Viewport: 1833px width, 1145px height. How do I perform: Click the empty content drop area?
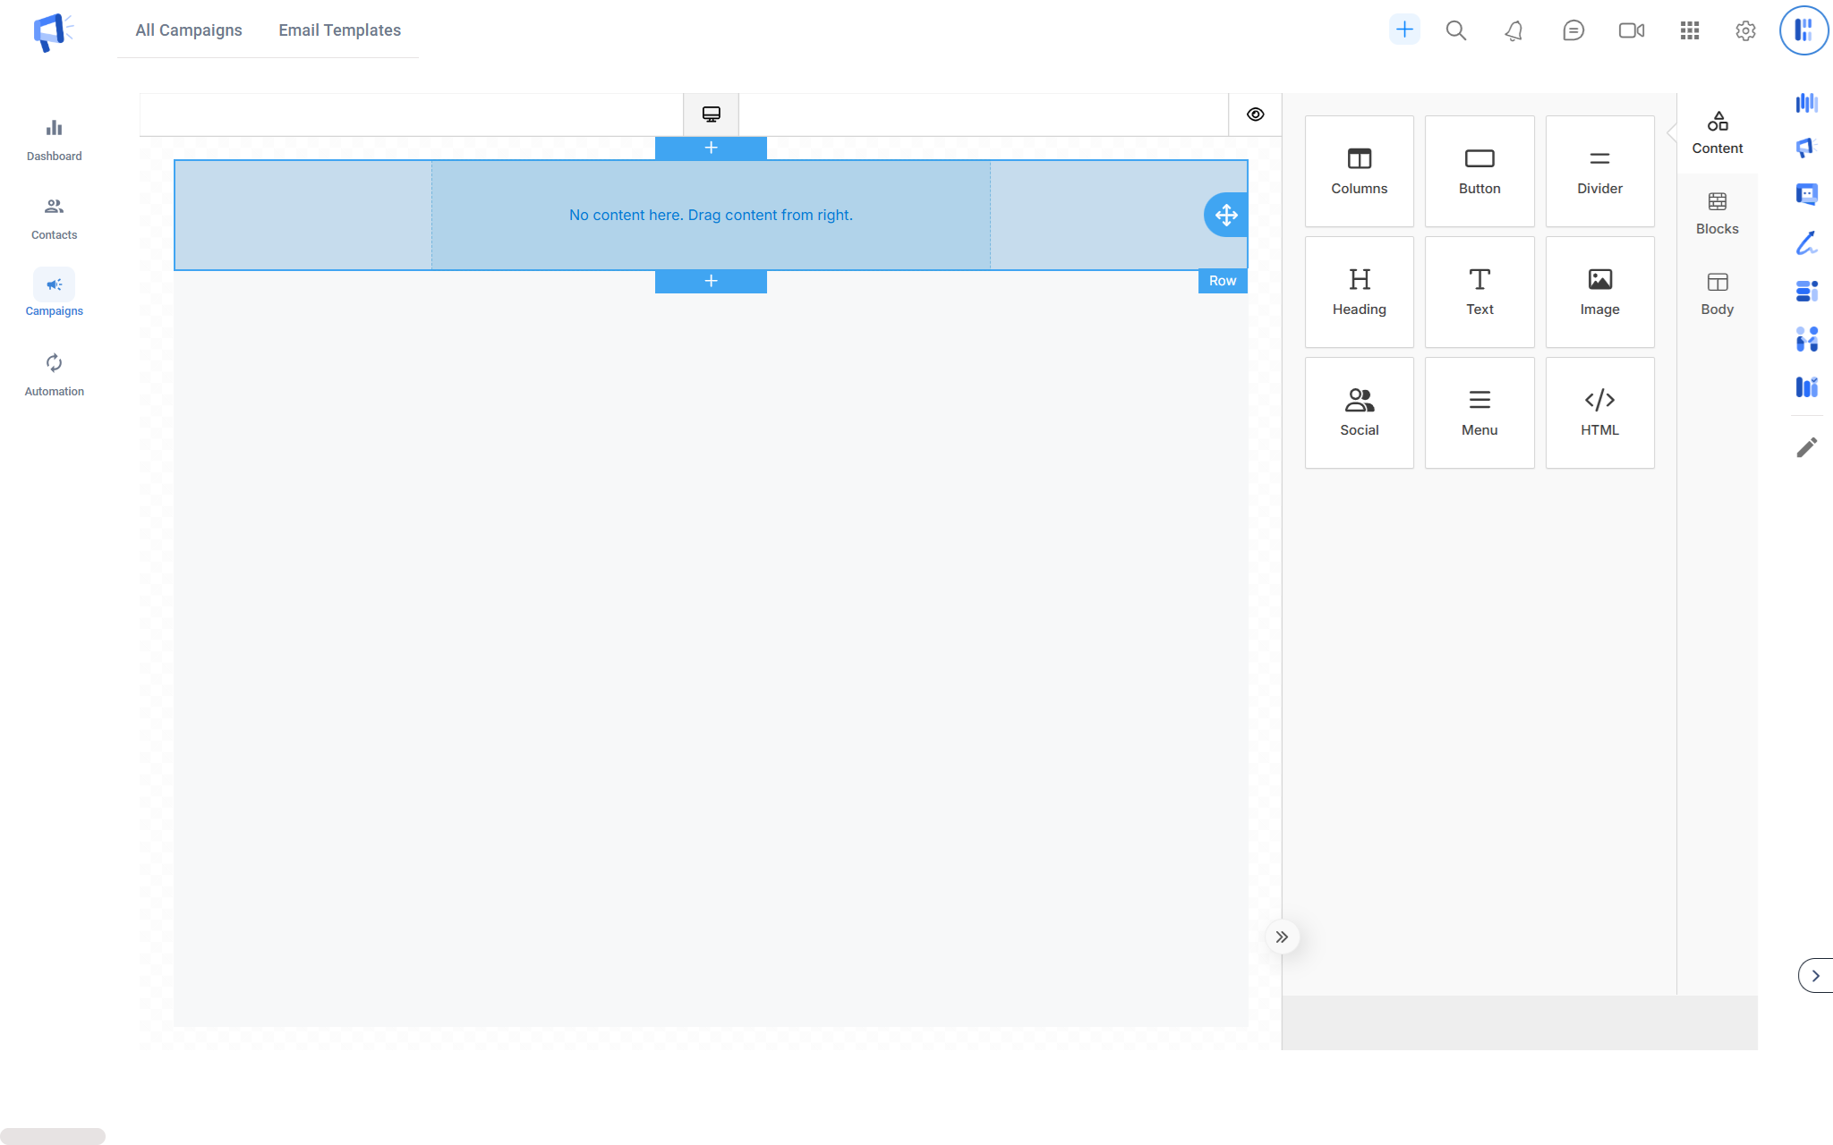711,215
